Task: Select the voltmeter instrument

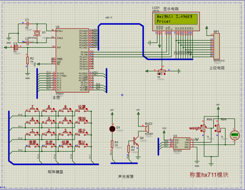Action: [x=235, y=135]
